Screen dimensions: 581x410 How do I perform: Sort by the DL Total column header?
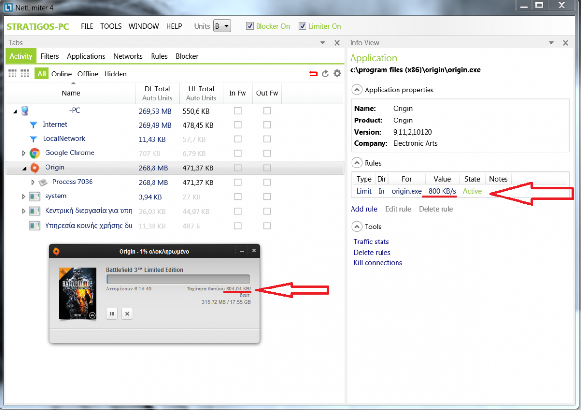pyautogui.click(x=157, y=93)
